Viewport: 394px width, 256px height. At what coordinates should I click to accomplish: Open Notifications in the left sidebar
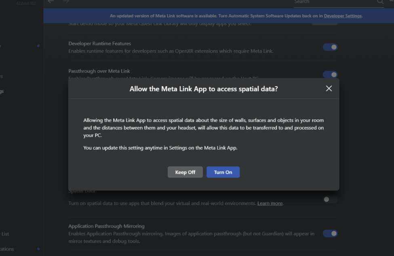(x=7, y=249)
